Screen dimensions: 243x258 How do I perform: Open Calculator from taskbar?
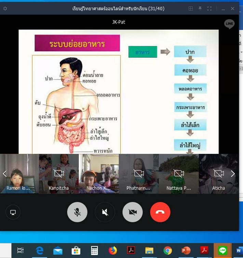coord(95,251)
